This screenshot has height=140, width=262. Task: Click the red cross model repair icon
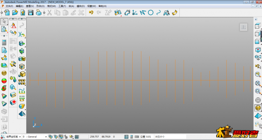(13, 102)
